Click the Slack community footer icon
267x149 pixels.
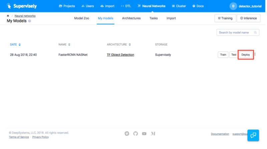coord(127,134)
